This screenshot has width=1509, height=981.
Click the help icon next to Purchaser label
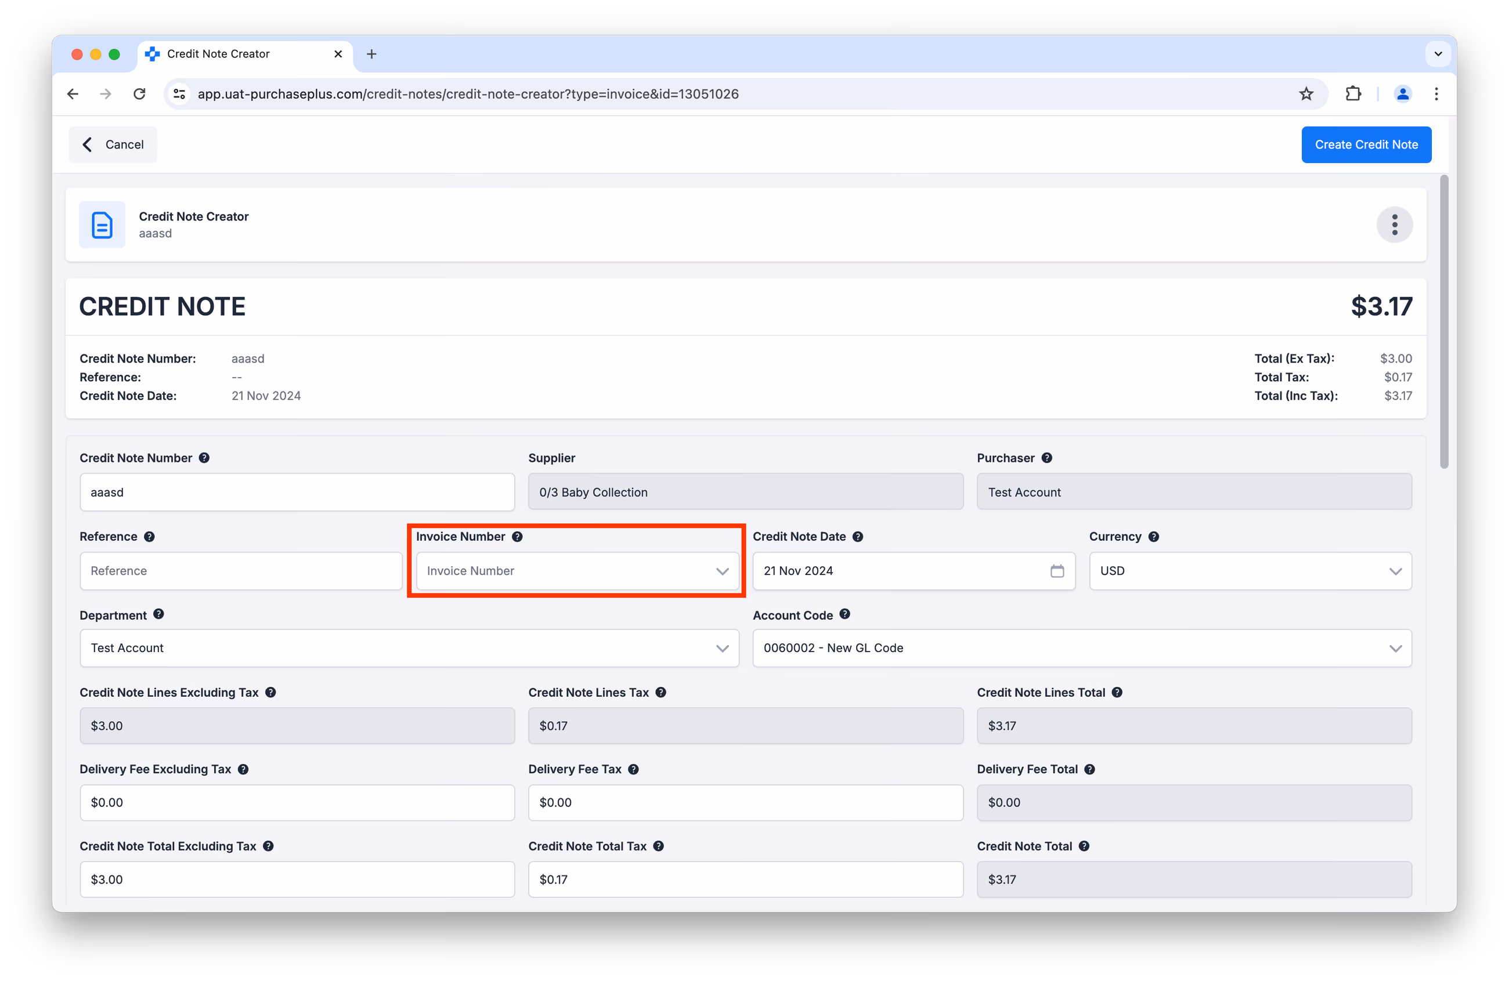pos(1047,458)
